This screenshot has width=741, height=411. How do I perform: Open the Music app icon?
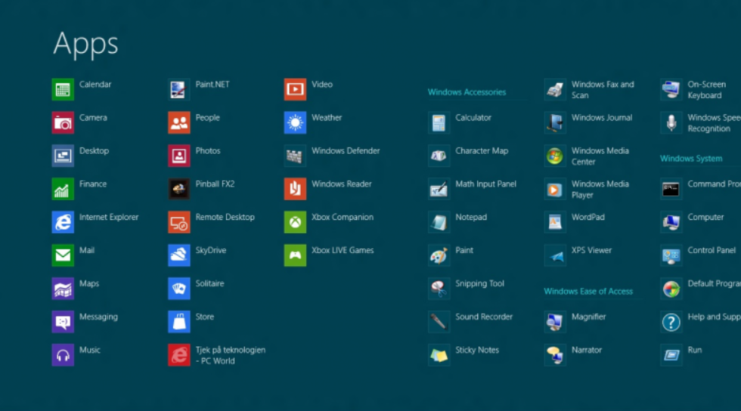point(63,355)
